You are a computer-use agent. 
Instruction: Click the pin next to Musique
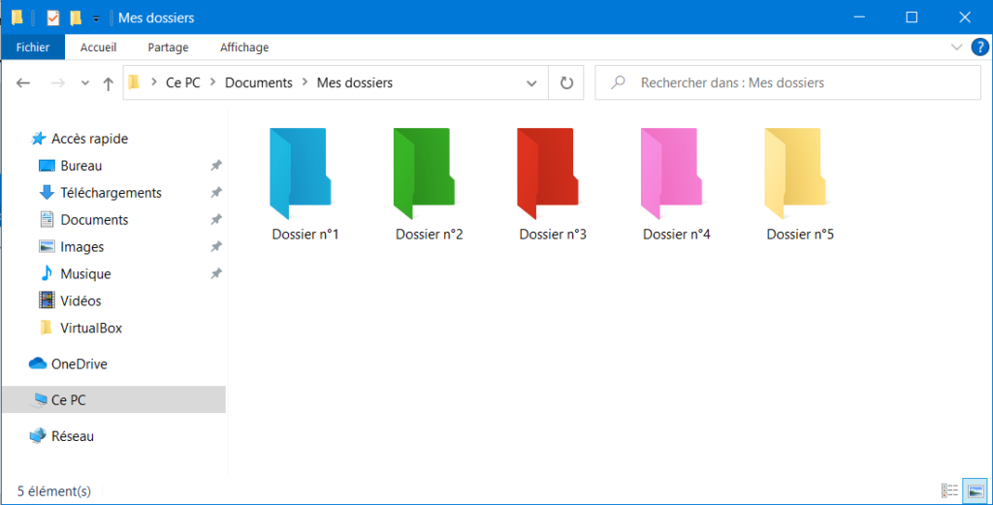[216, 273]
